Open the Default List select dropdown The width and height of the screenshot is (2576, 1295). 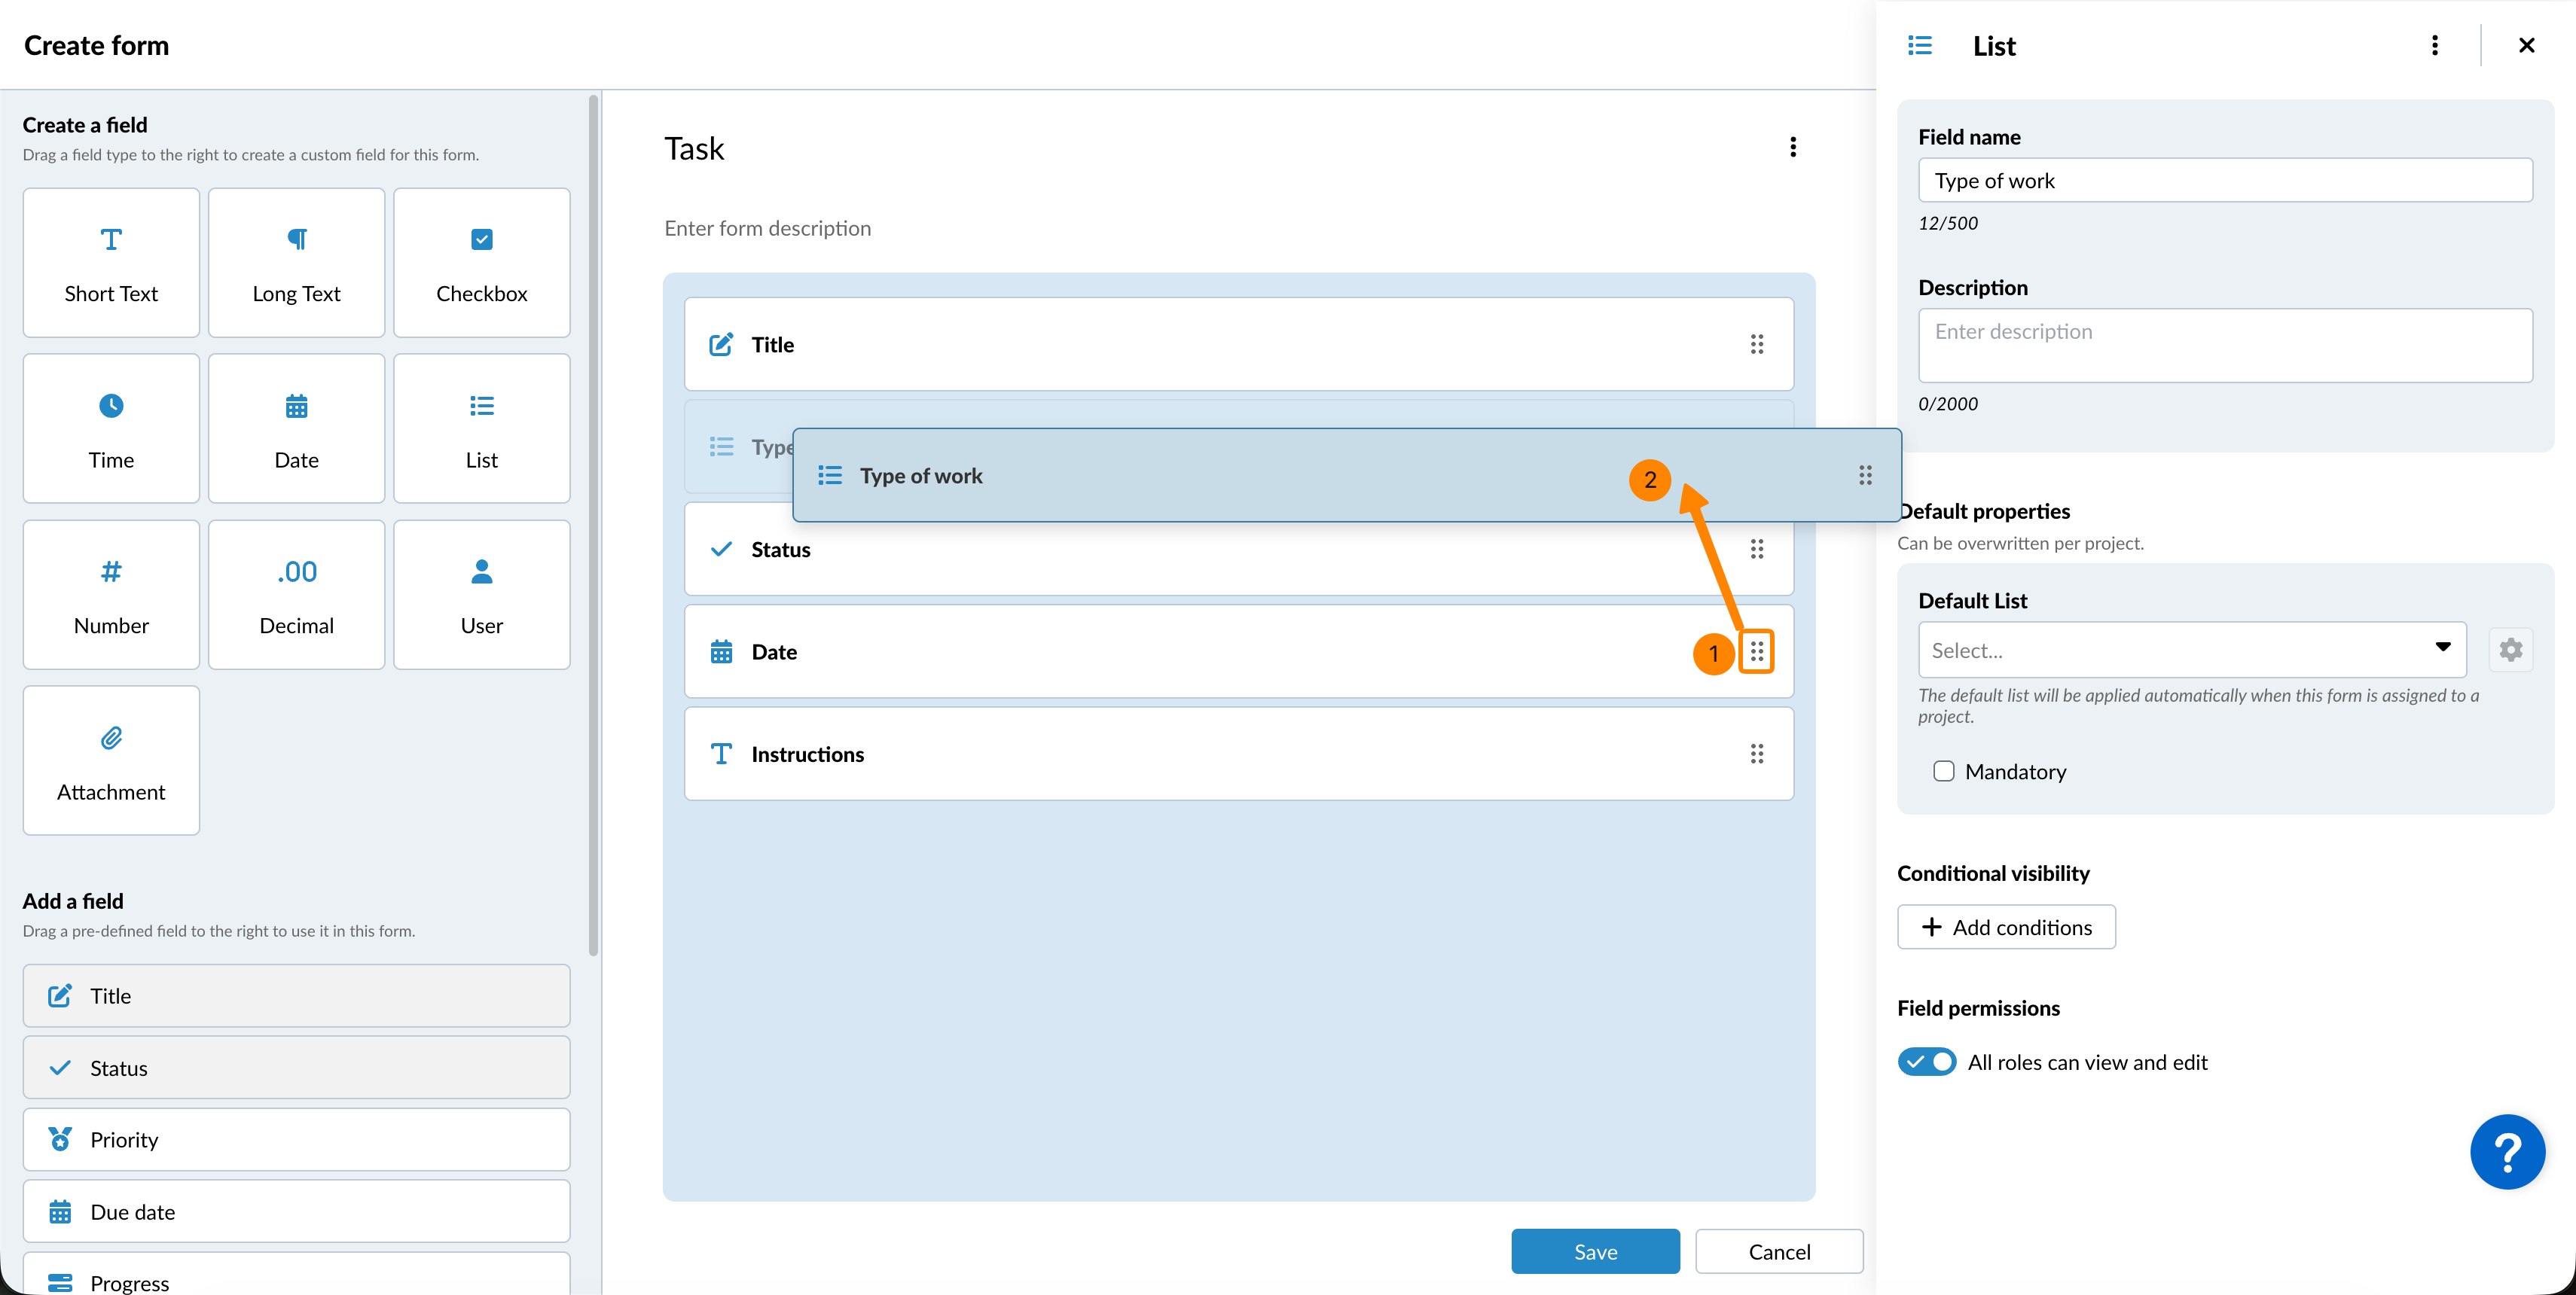tap(2191, 651)
